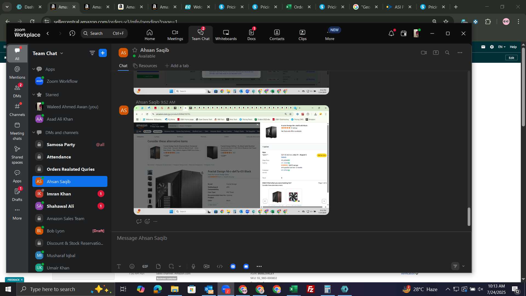
Task: Open Drafts in sidebar
Action: pos(17,195)
